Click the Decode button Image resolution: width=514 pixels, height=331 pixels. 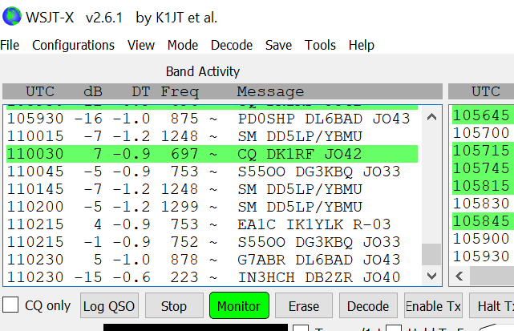click(368, 306)
